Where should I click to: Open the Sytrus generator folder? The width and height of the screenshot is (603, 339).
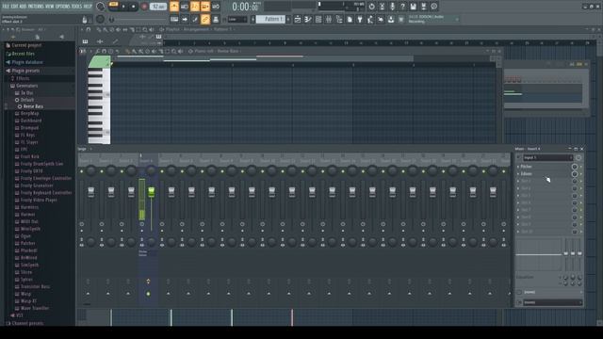(26, 280)
